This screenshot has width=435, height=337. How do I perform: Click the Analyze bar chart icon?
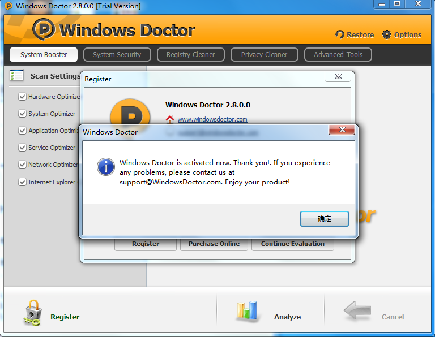coord(247,310)
